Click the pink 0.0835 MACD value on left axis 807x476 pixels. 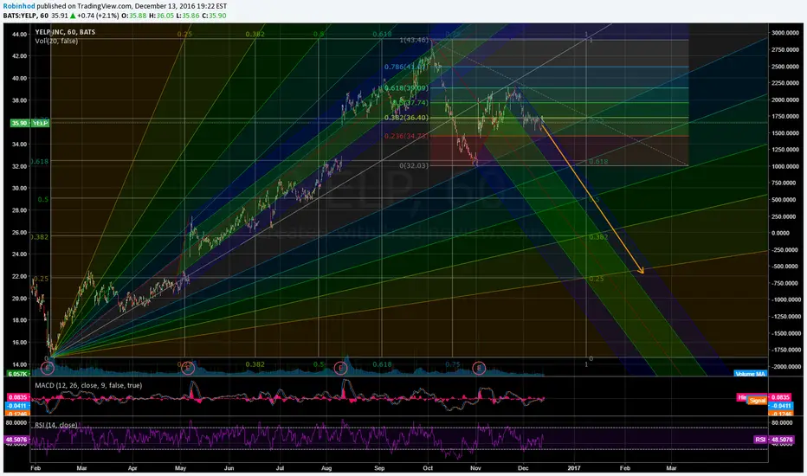tap(17, 397)
